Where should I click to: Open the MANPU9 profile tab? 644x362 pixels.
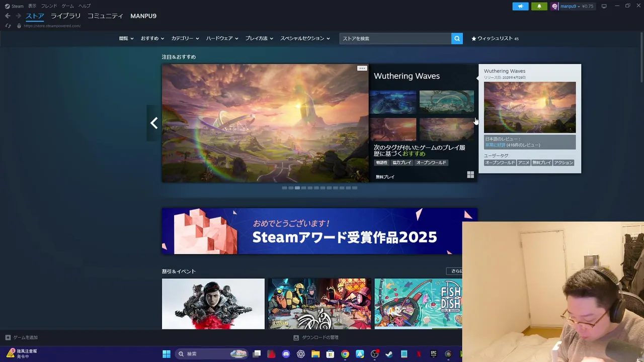tap(143, 16)
